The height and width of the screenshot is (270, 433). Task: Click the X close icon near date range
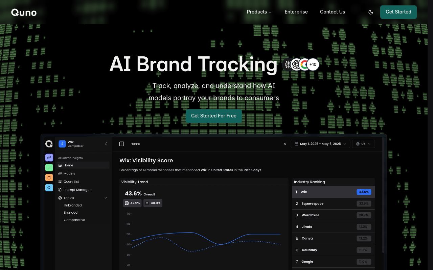point(284,144)
